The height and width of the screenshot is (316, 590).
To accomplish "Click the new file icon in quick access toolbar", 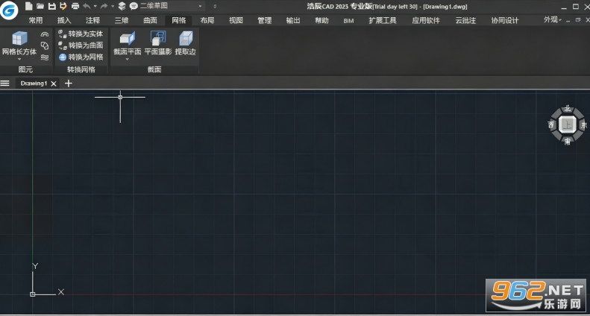I will [28, 6].
